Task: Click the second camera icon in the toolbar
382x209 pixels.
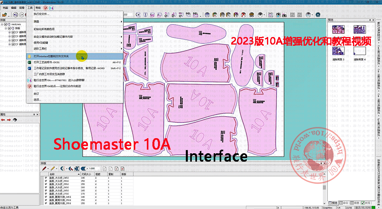Action: point(284,15)
